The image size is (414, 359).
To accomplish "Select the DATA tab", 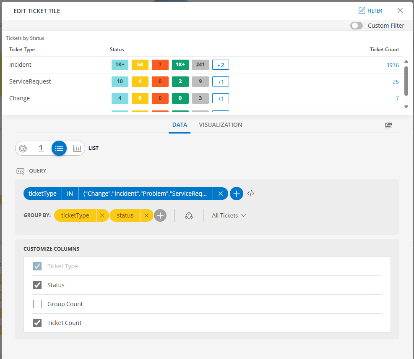I will click(180, 125).
